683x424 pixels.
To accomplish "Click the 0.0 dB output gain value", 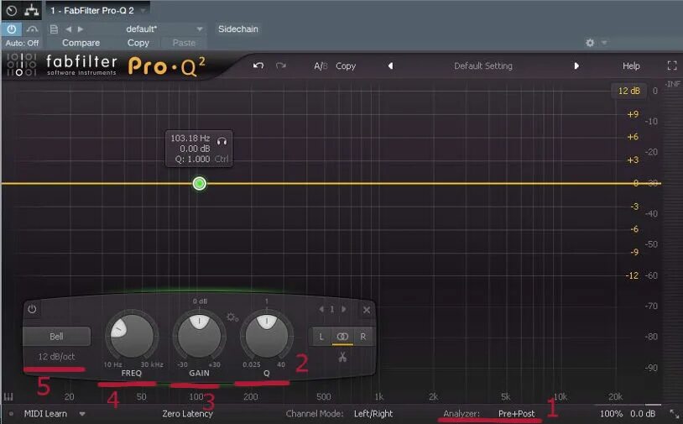I will [x=643, y=414].
